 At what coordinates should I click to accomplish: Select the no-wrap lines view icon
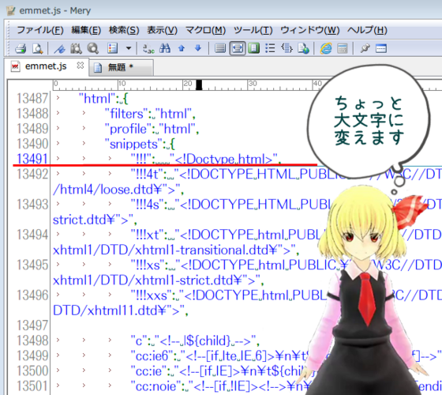(220, 48)
